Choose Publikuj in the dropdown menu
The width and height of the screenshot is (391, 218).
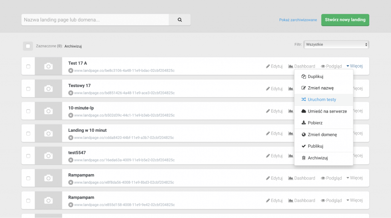click(x=315, y=146)
